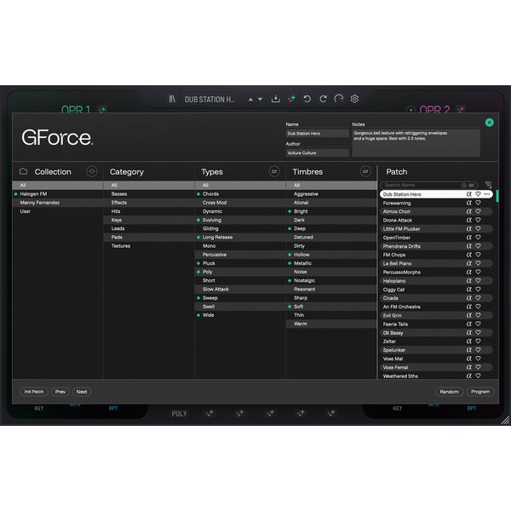Select Textures category
The image size is (511, 511).
click(x=149, y=246)
